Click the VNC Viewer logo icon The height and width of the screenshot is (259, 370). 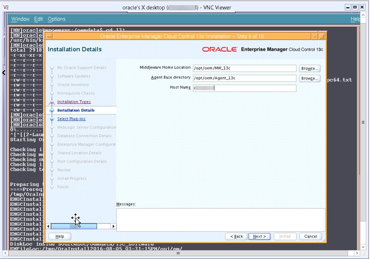pyautogui.click(x=6, y=7)
